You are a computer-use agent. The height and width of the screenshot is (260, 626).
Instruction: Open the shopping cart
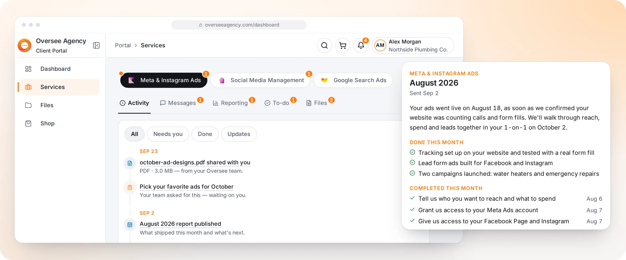coord(343,45)
